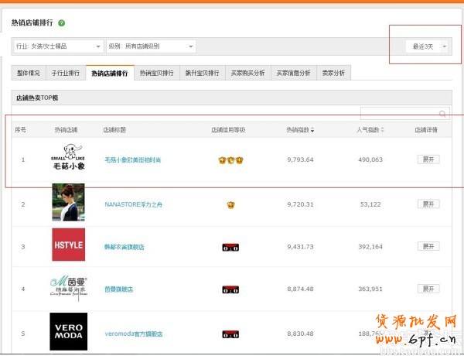
Task: Click the red HSTYLE shop logo
Action: pos(68,245)
